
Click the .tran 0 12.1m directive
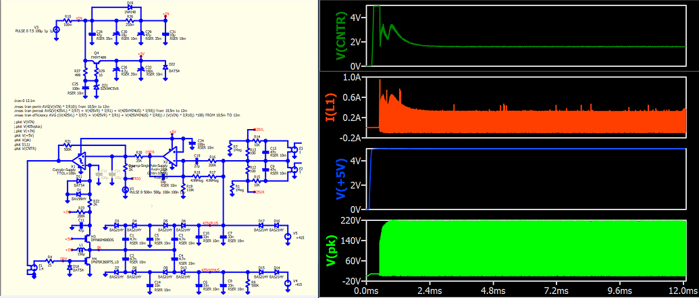(x=23, y=102)
